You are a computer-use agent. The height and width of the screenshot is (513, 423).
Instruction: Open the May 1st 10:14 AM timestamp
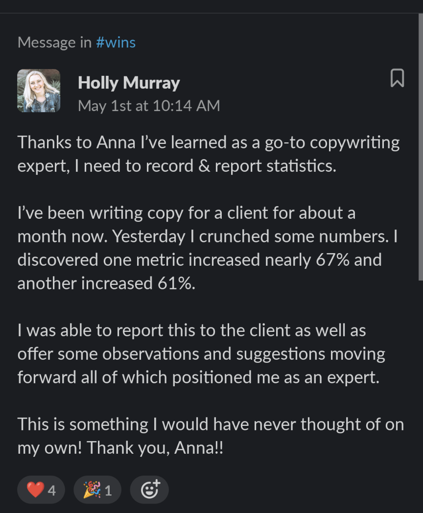tap(149, 106)
